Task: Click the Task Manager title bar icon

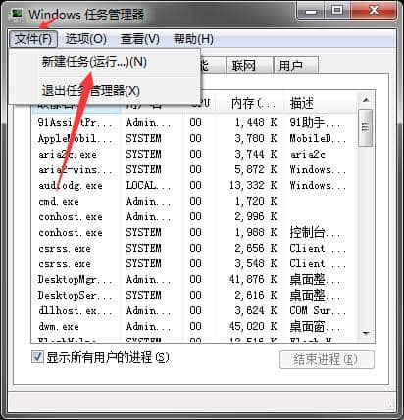Action: point(17,14)
